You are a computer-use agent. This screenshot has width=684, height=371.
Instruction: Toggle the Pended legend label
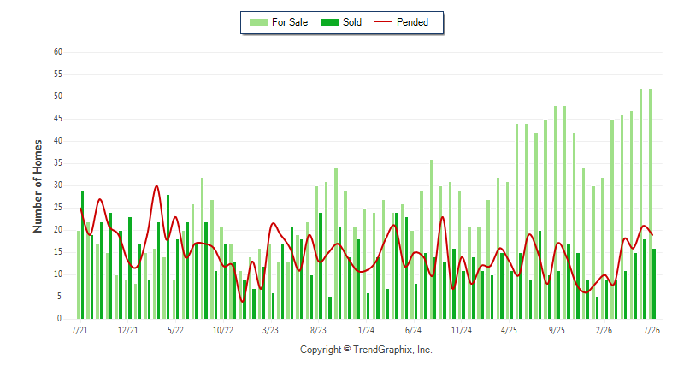pos(412,22)
